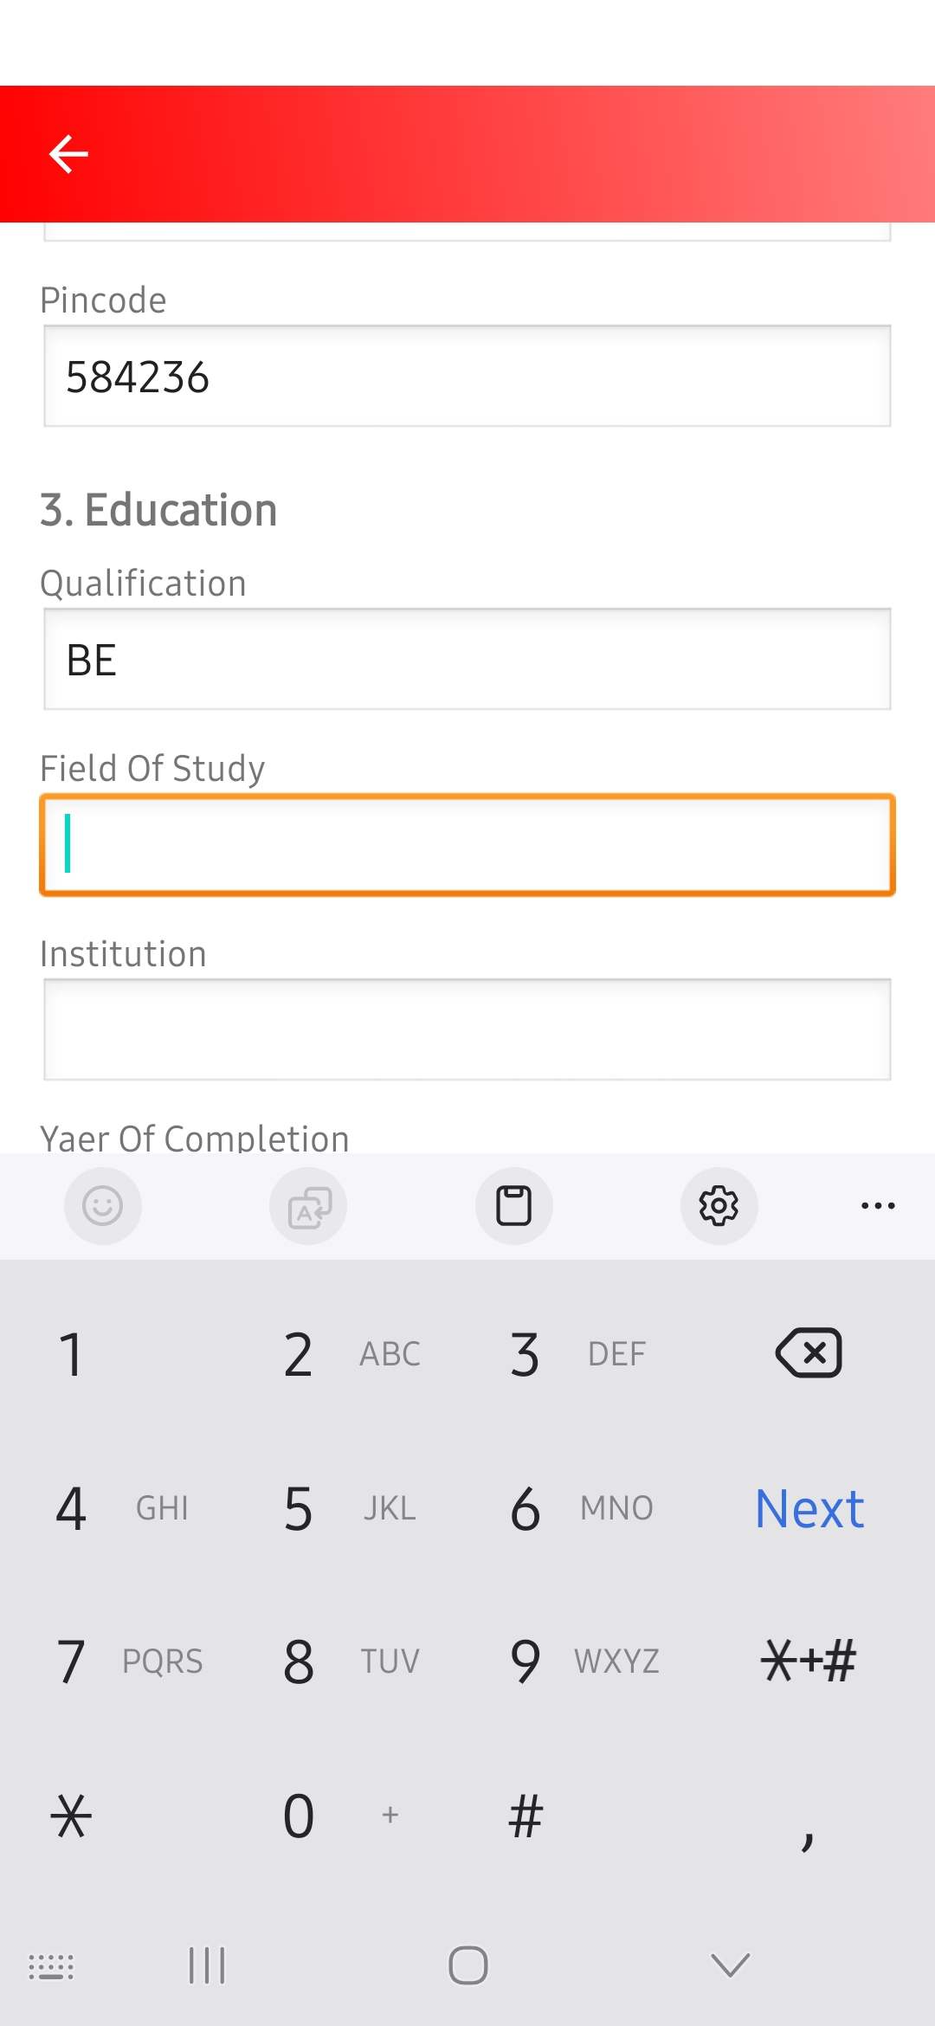Tap the keyboard translate icon
The image size is (935, 2026).
pos(308,1205)
